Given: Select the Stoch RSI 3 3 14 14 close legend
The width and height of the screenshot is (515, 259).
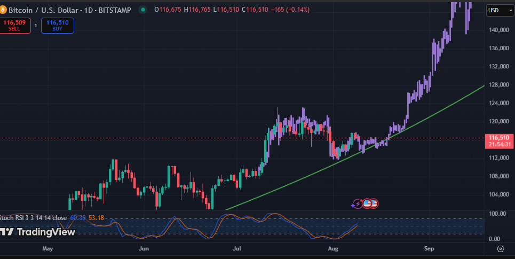Looking at the screenshot, I should (x=33, y=218).
